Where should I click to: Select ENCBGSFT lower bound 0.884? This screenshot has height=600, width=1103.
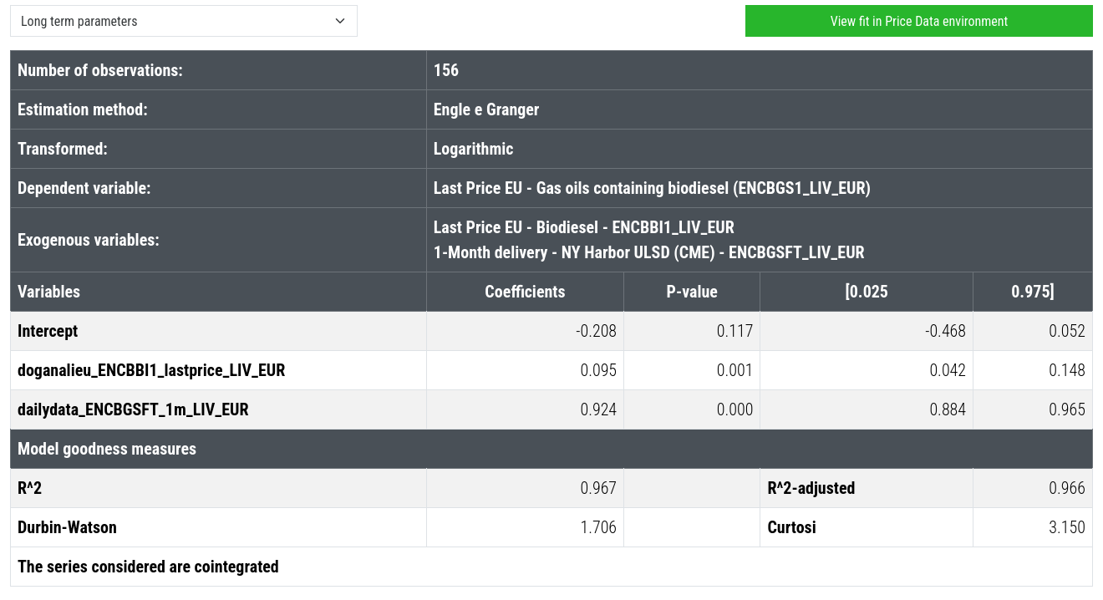[x=948, y=409]
